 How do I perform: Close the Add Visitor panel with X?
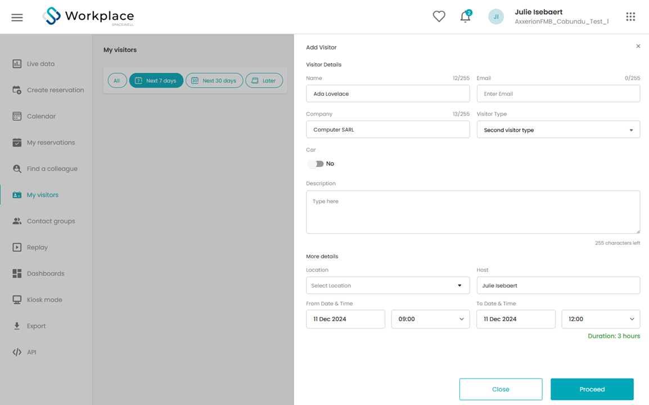(638, 46)
